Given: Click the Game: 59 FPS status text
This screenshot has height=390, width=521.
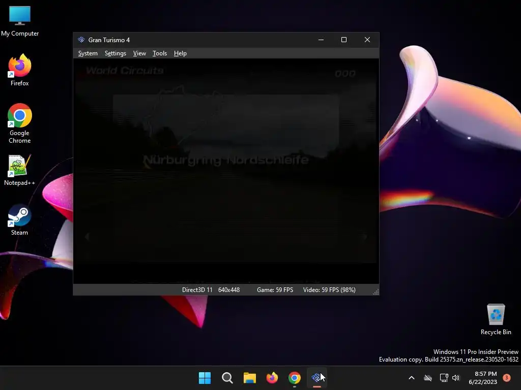Looking at the screenshot, I should coord(275,290).
